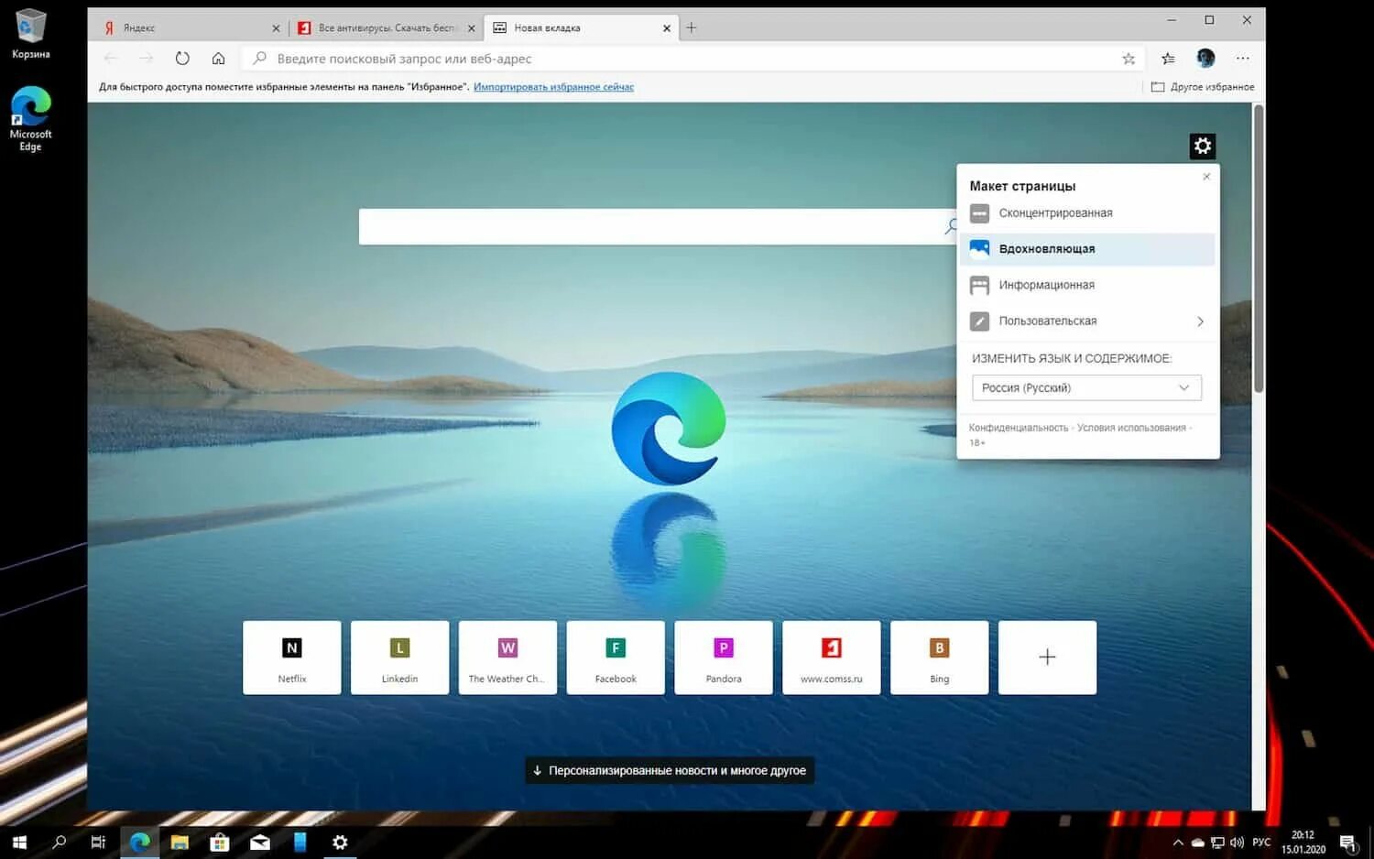The width and height of the screenshot is (1374, 859).
Task: Open the browser profile avatar
Action: pos(1205,58)
